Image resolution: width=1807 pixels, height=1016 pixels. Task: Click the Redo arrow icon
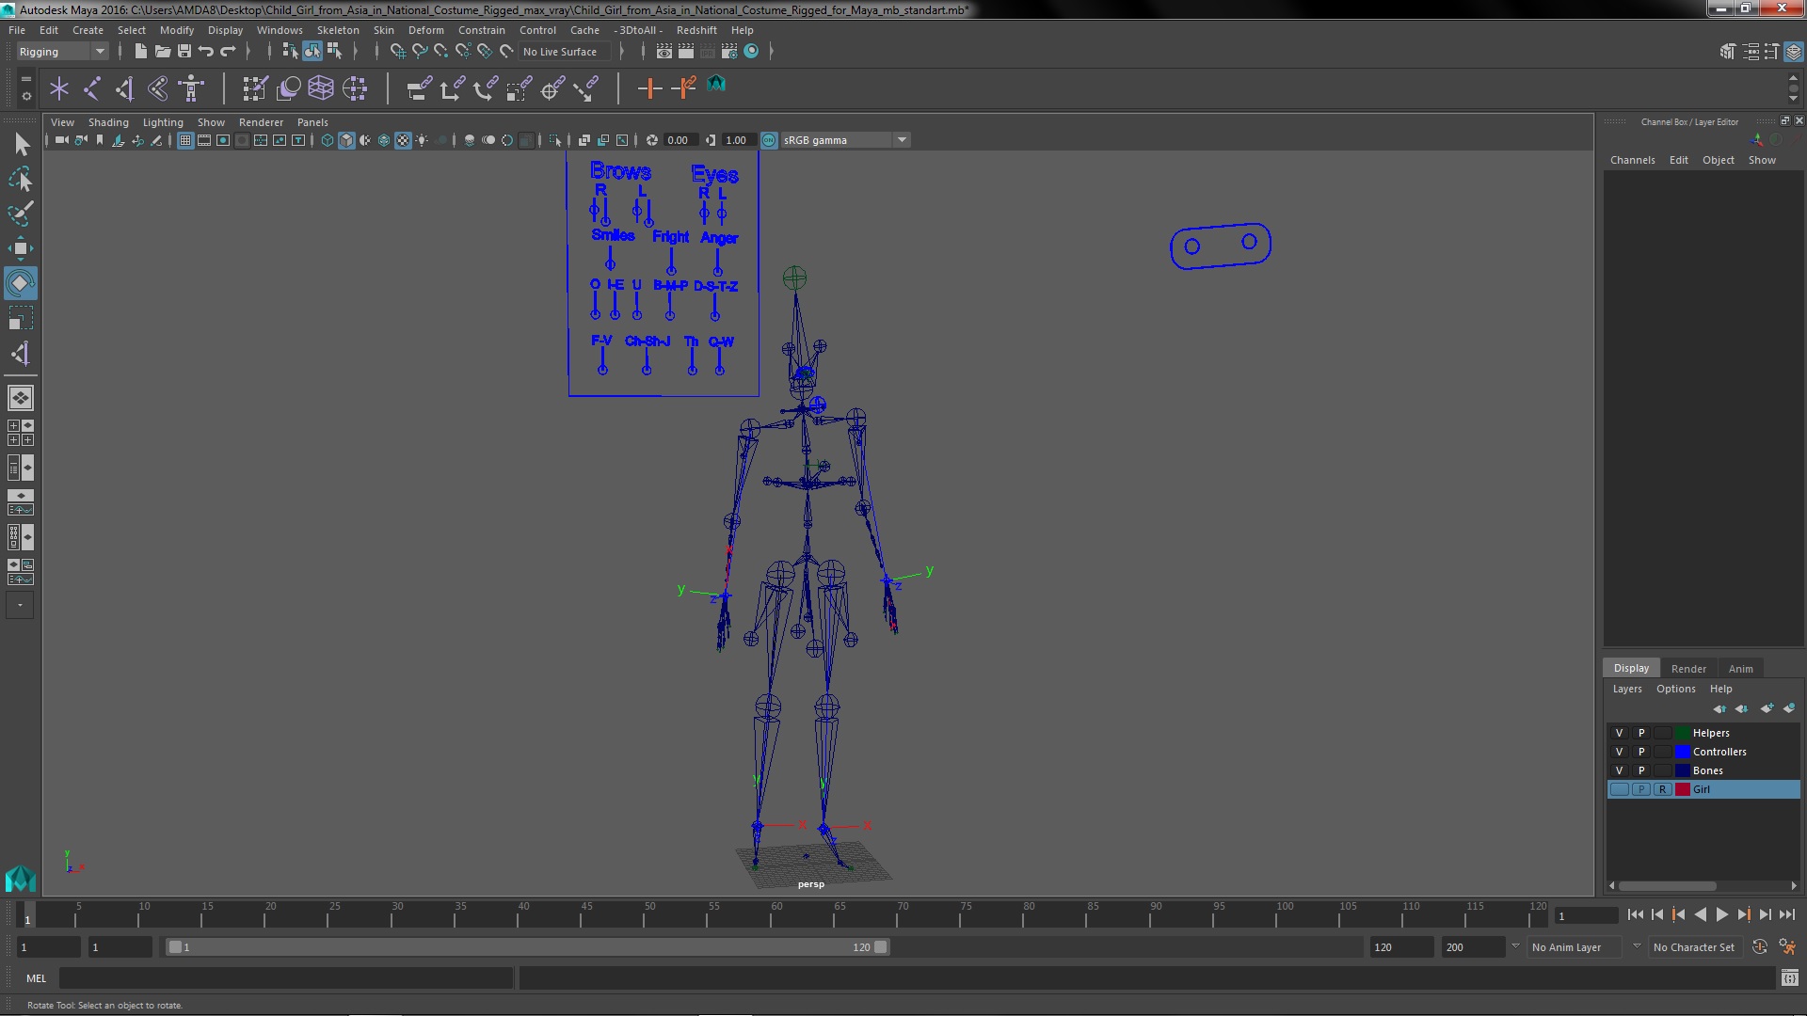[228, 52]
